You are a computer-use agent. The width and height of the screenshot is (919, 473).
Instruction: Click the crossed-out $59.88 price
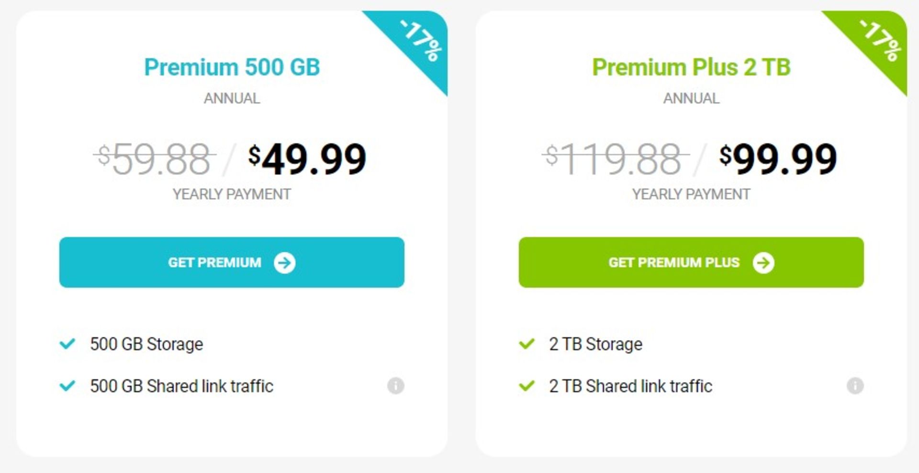coord(154,159)
